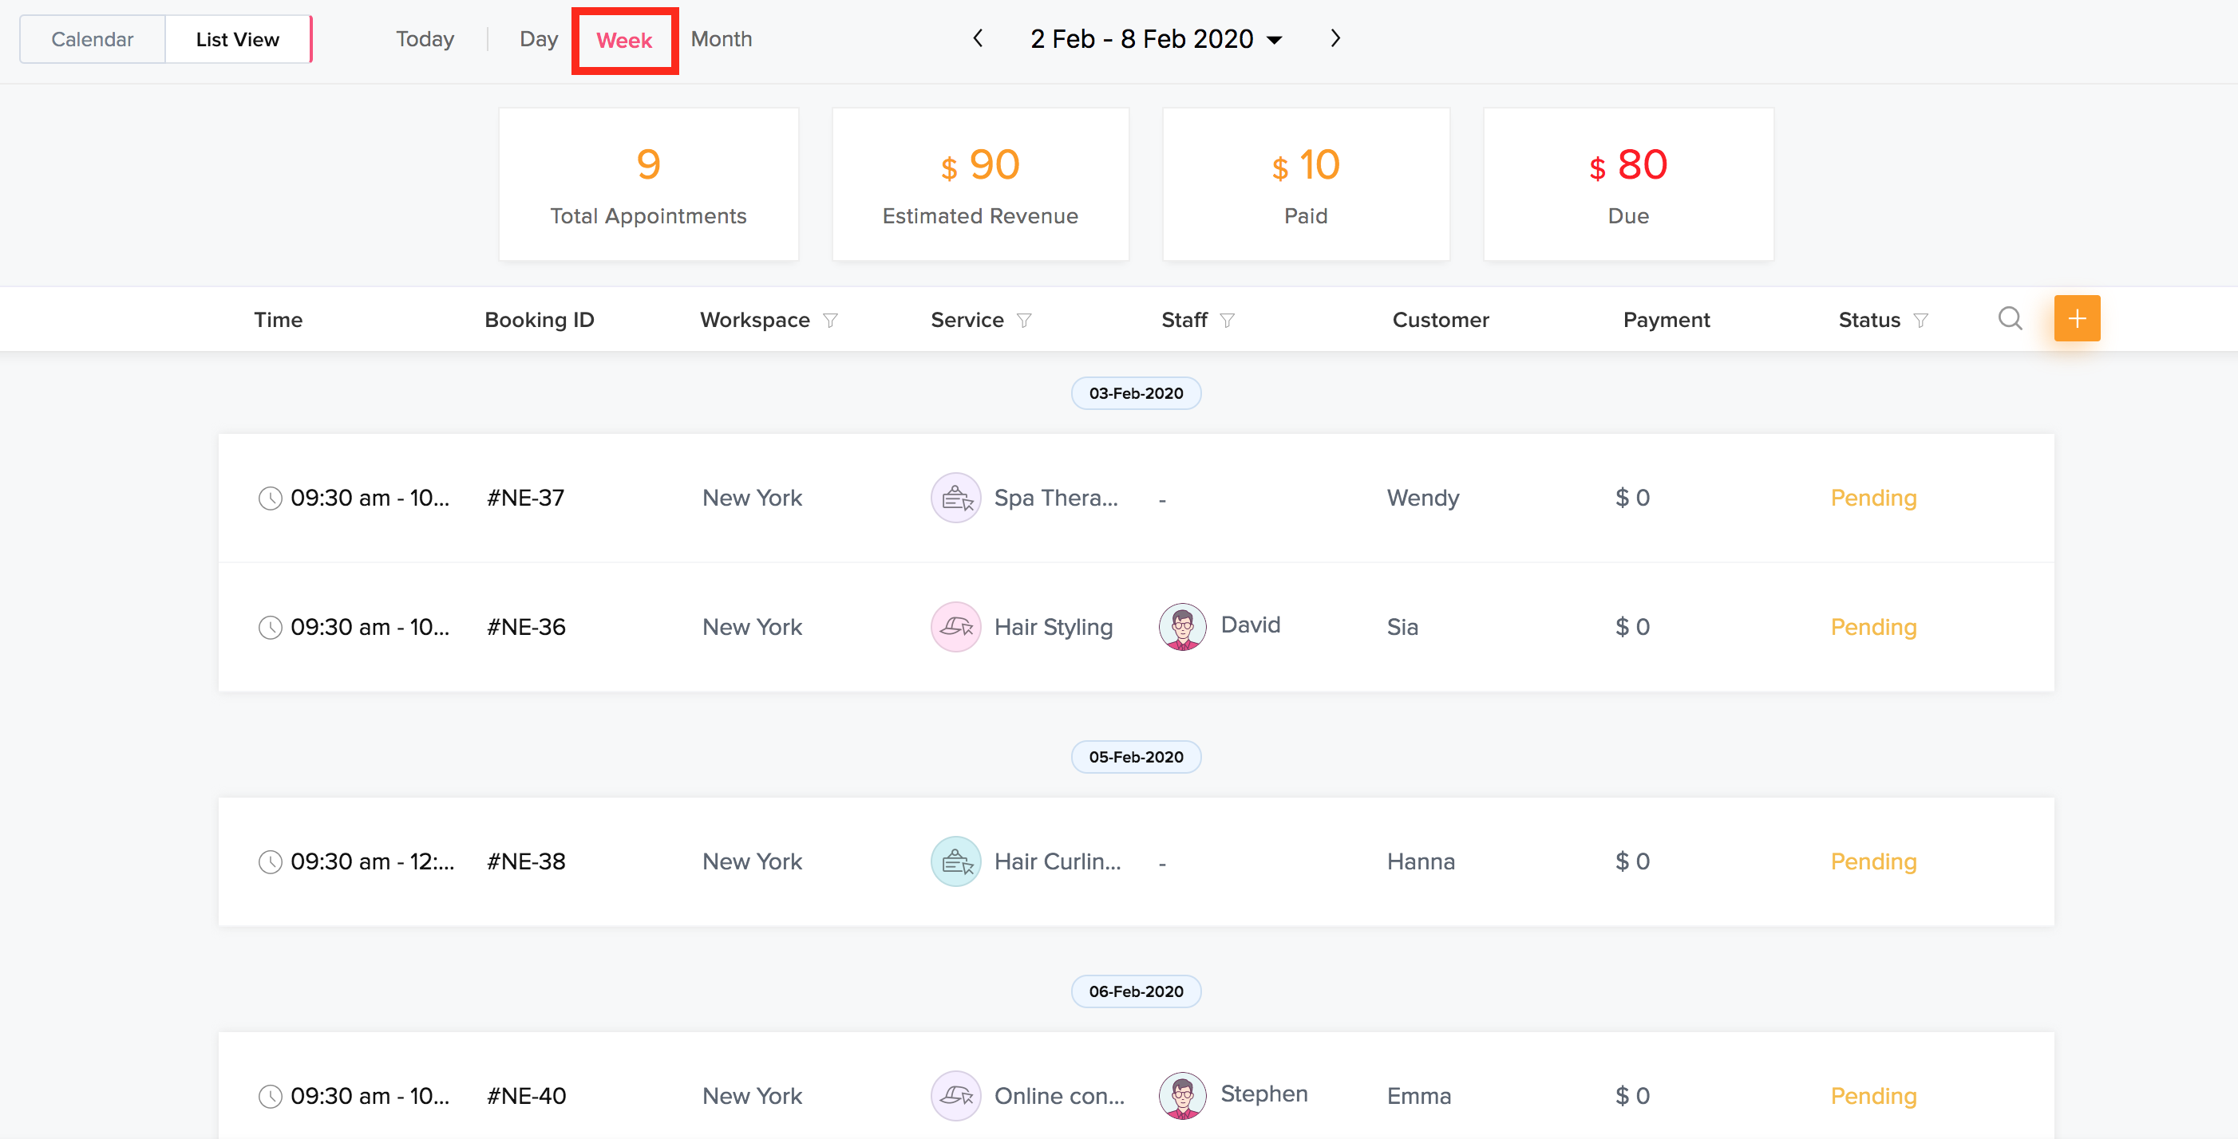Go to the previous week arrow

click(978, 38)
